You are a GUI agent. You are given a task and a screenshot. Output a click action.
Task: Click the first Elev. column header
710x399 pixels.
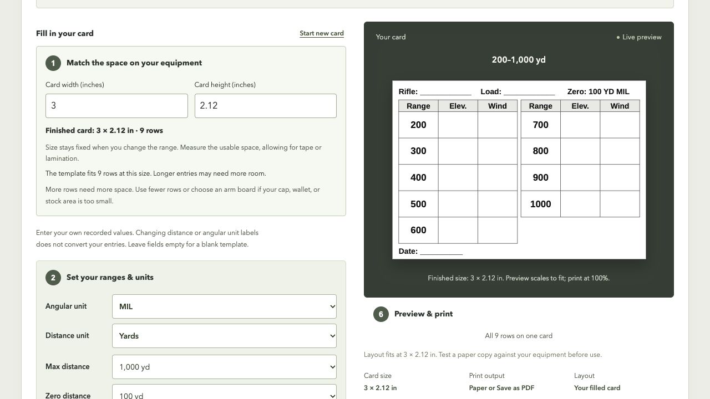point(458,106)
